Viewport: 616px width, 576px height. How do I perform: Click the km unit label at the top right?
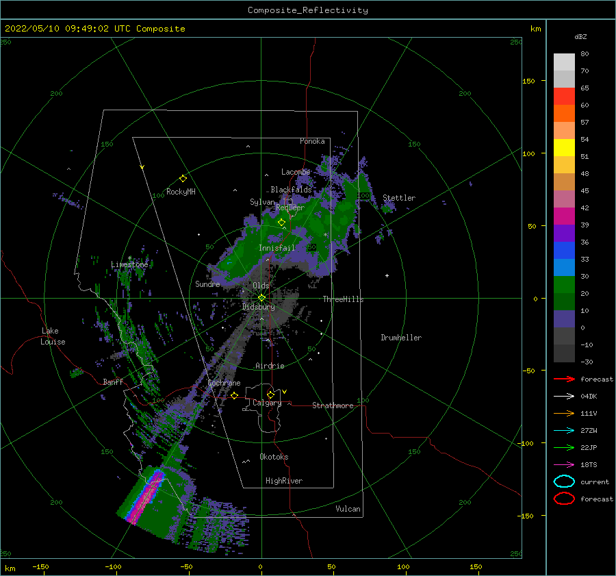[x=535, y=29]
